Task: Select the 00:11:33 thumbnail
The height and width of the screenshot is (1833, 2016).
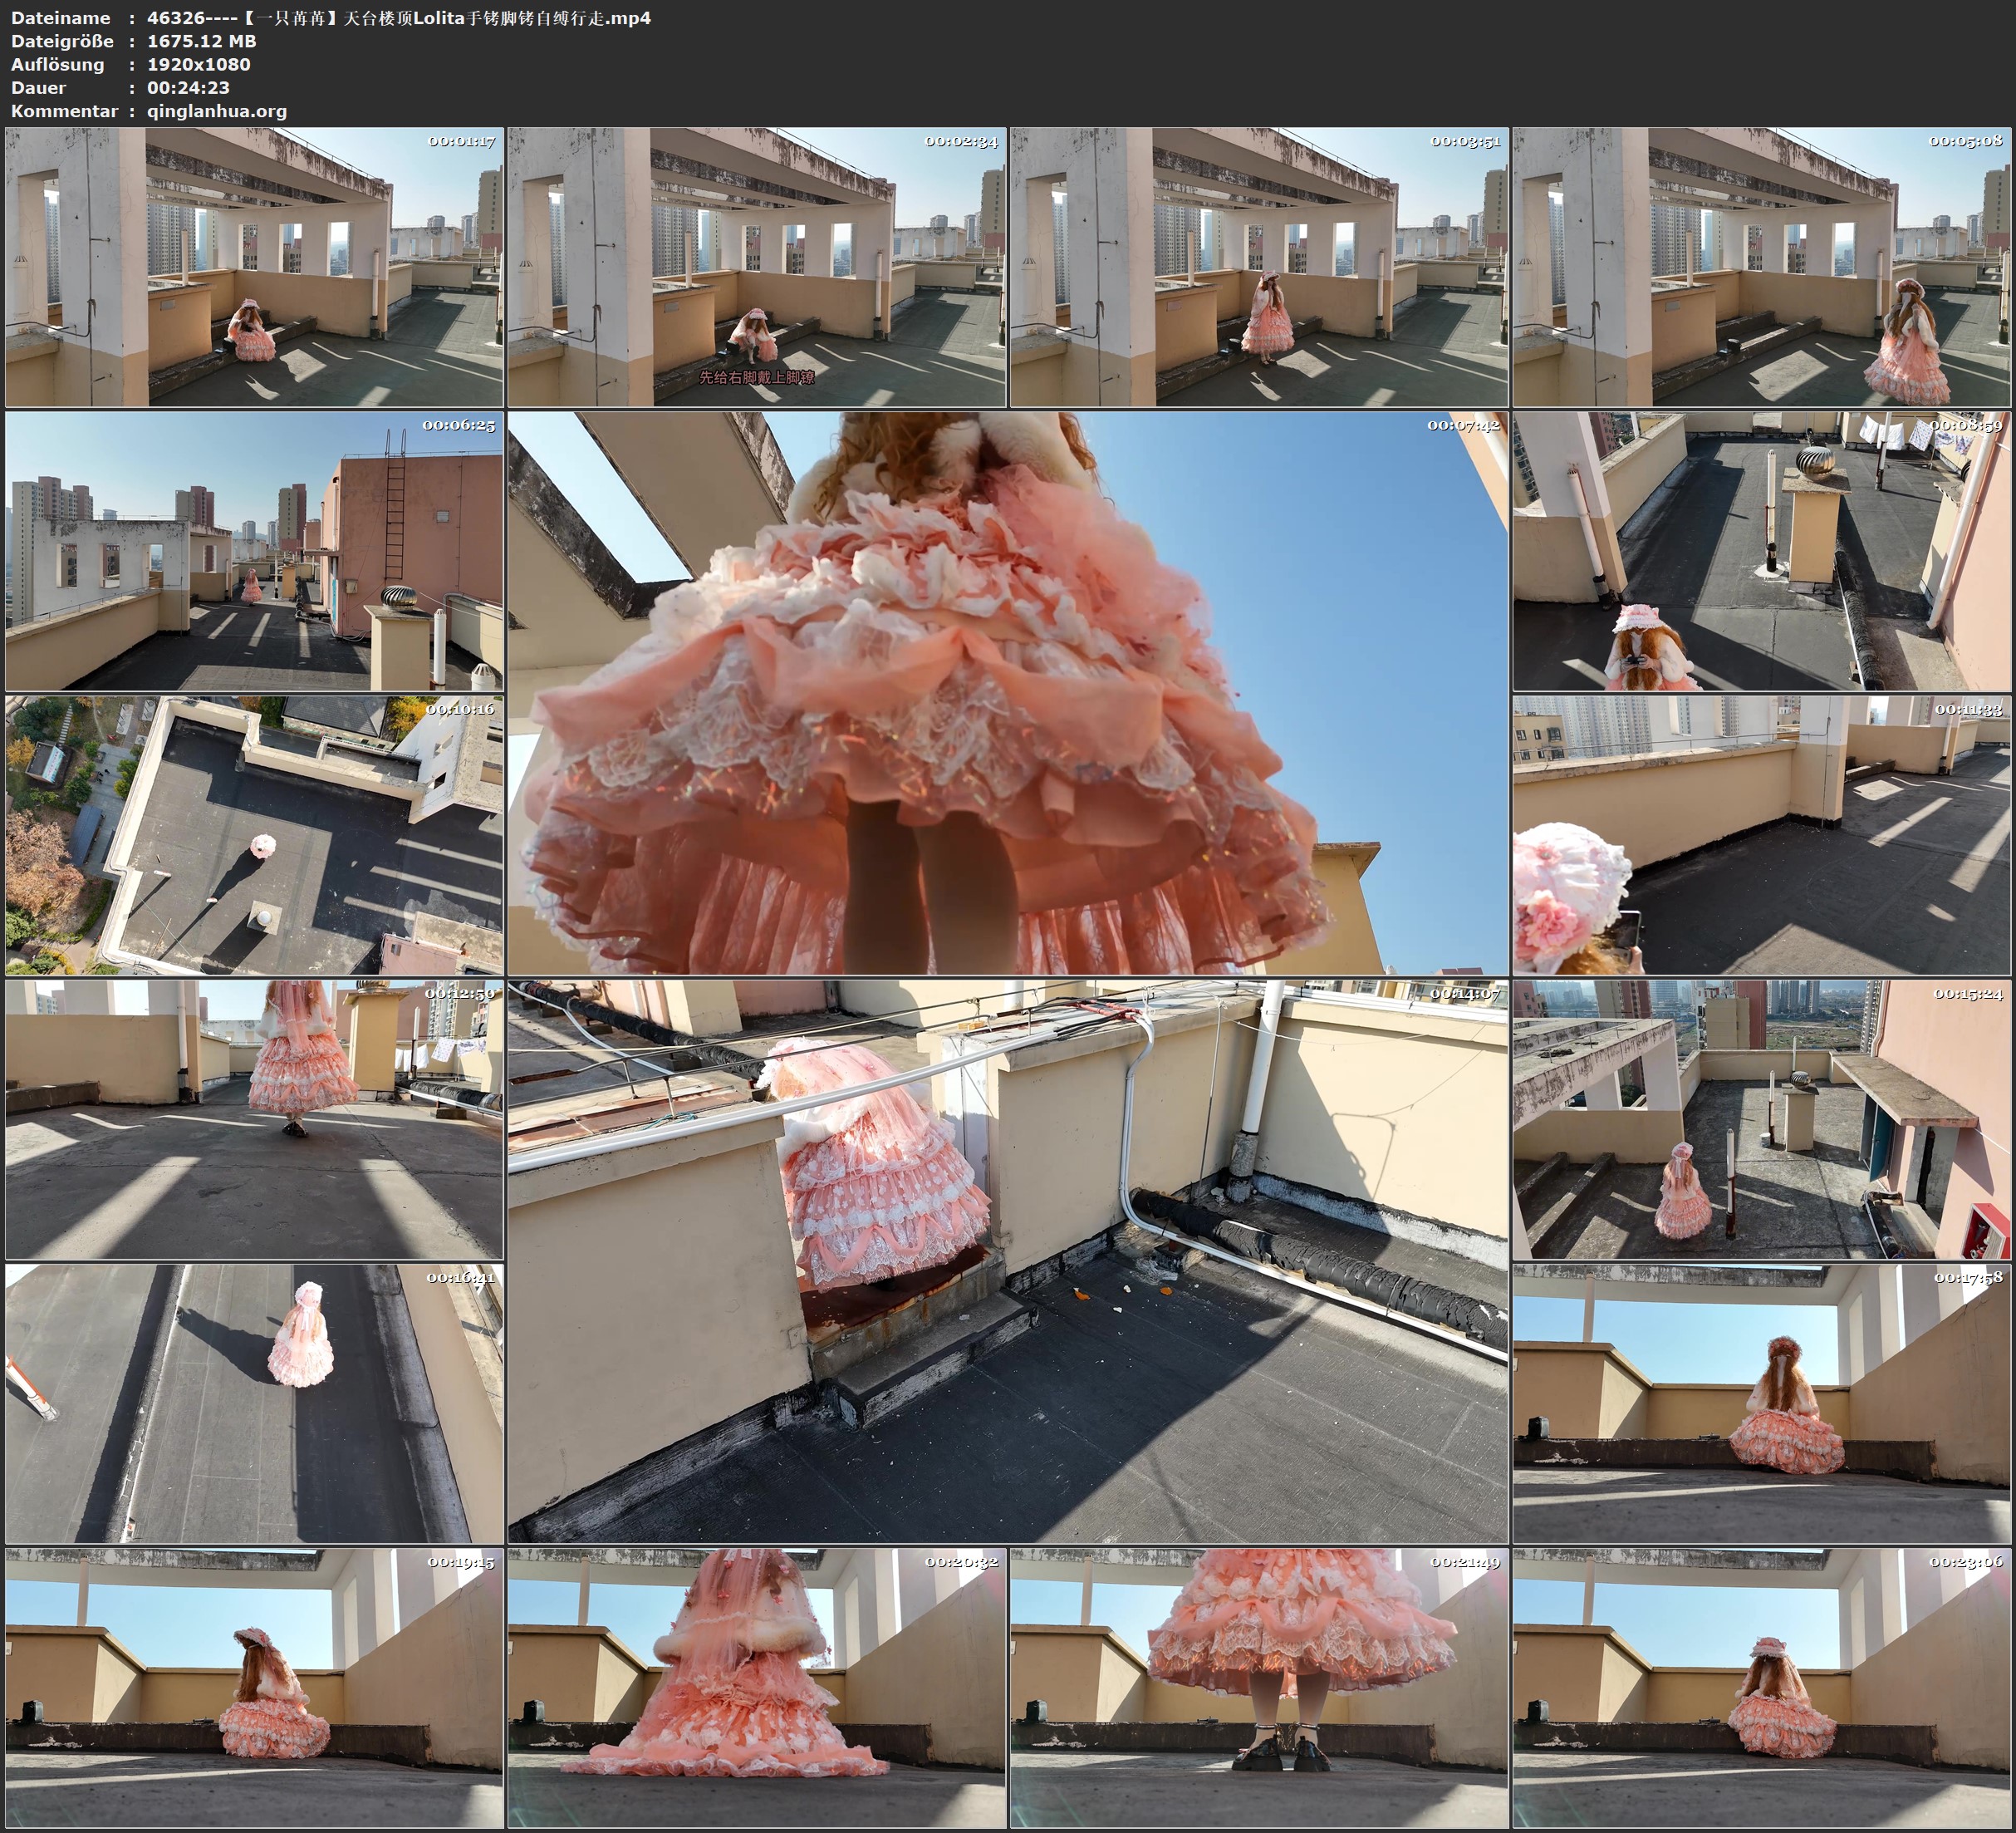Action: tap(1761, 835)
